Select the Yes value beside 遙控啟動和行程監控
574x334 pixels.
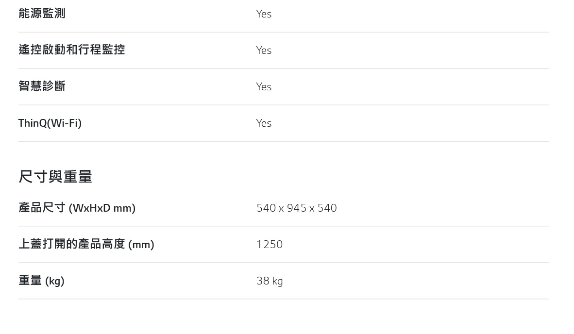coord(264,50)
